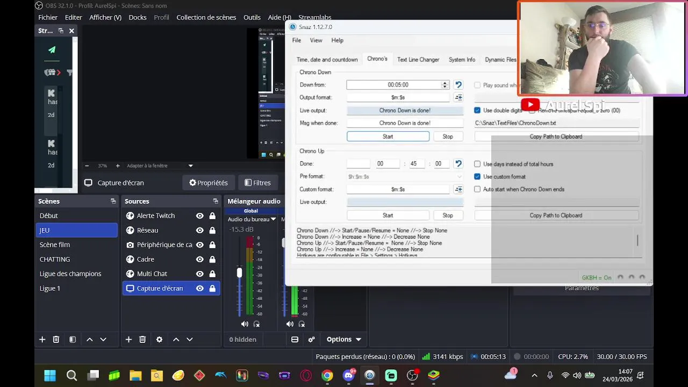Uncheck Use custom format

coord(477,176)
